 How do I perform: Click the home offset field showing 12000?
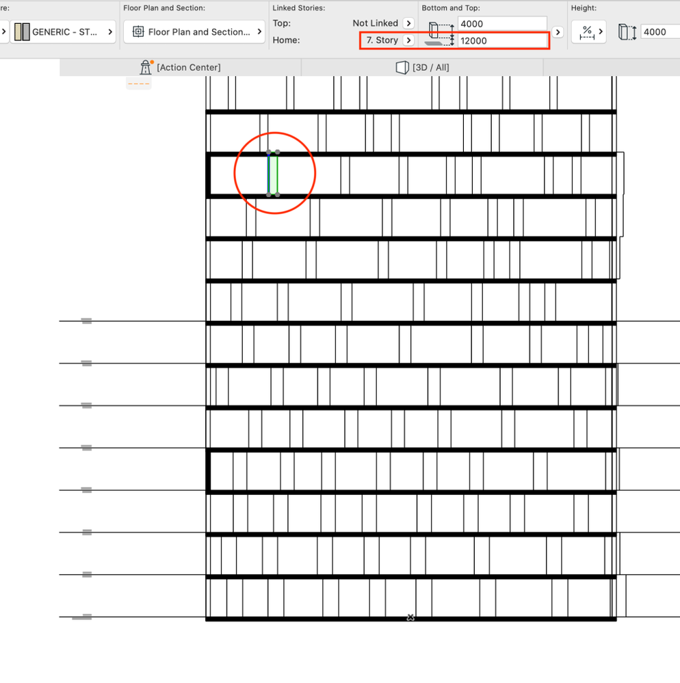(x=502, y=41)
